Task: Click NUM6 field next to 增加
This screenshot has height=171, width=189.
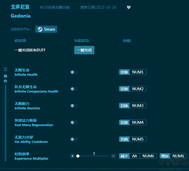Action: pos(178,156)
